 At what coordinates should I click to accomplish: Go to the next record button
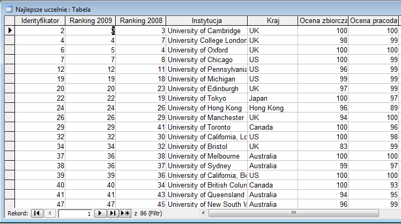pos(100,213)
